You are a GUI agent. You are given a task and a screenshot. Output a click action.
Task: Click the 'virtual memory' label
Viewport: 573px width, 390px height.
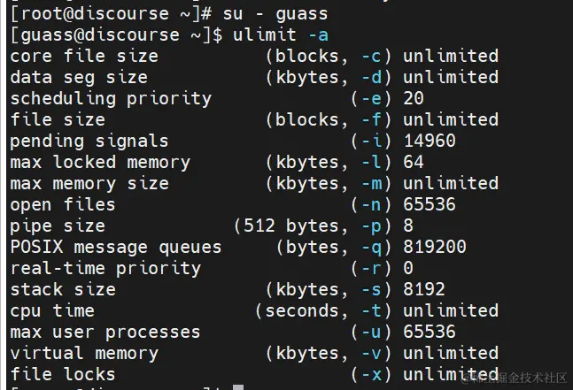[84, 354]
